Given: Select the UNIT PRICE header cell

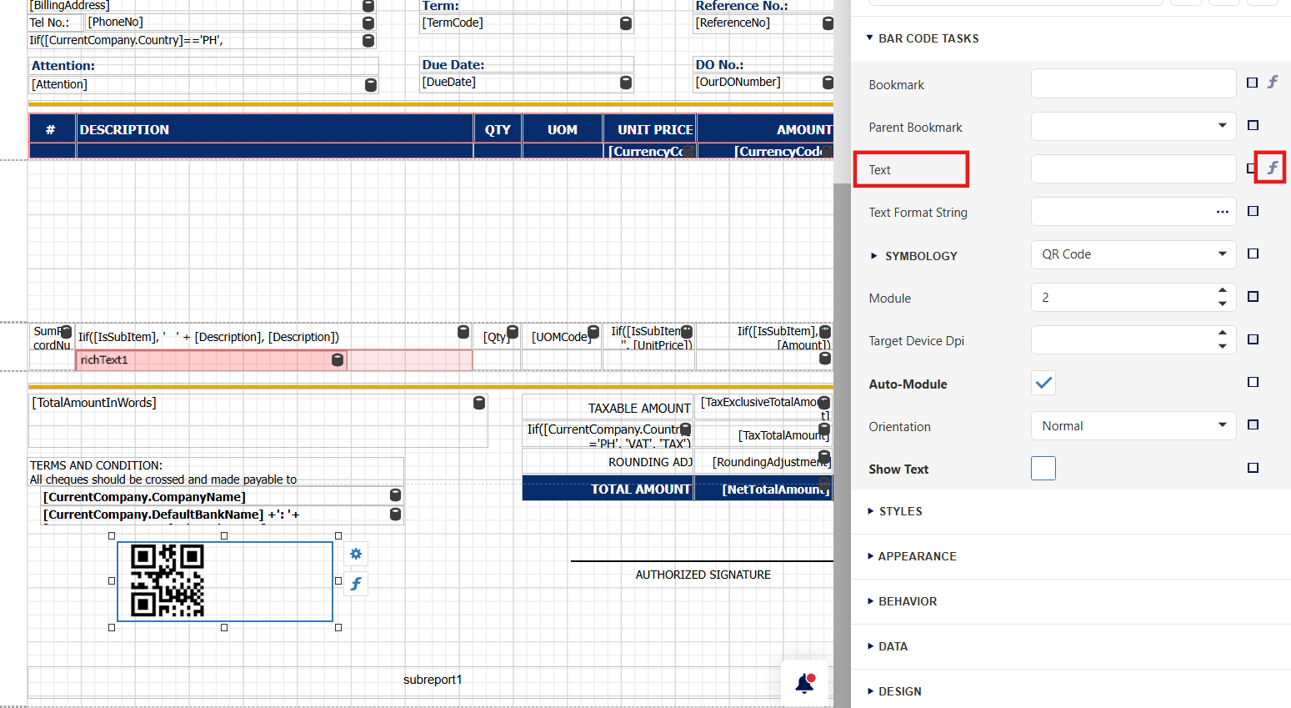Looking at the screenshot, I should click(650, 129).
